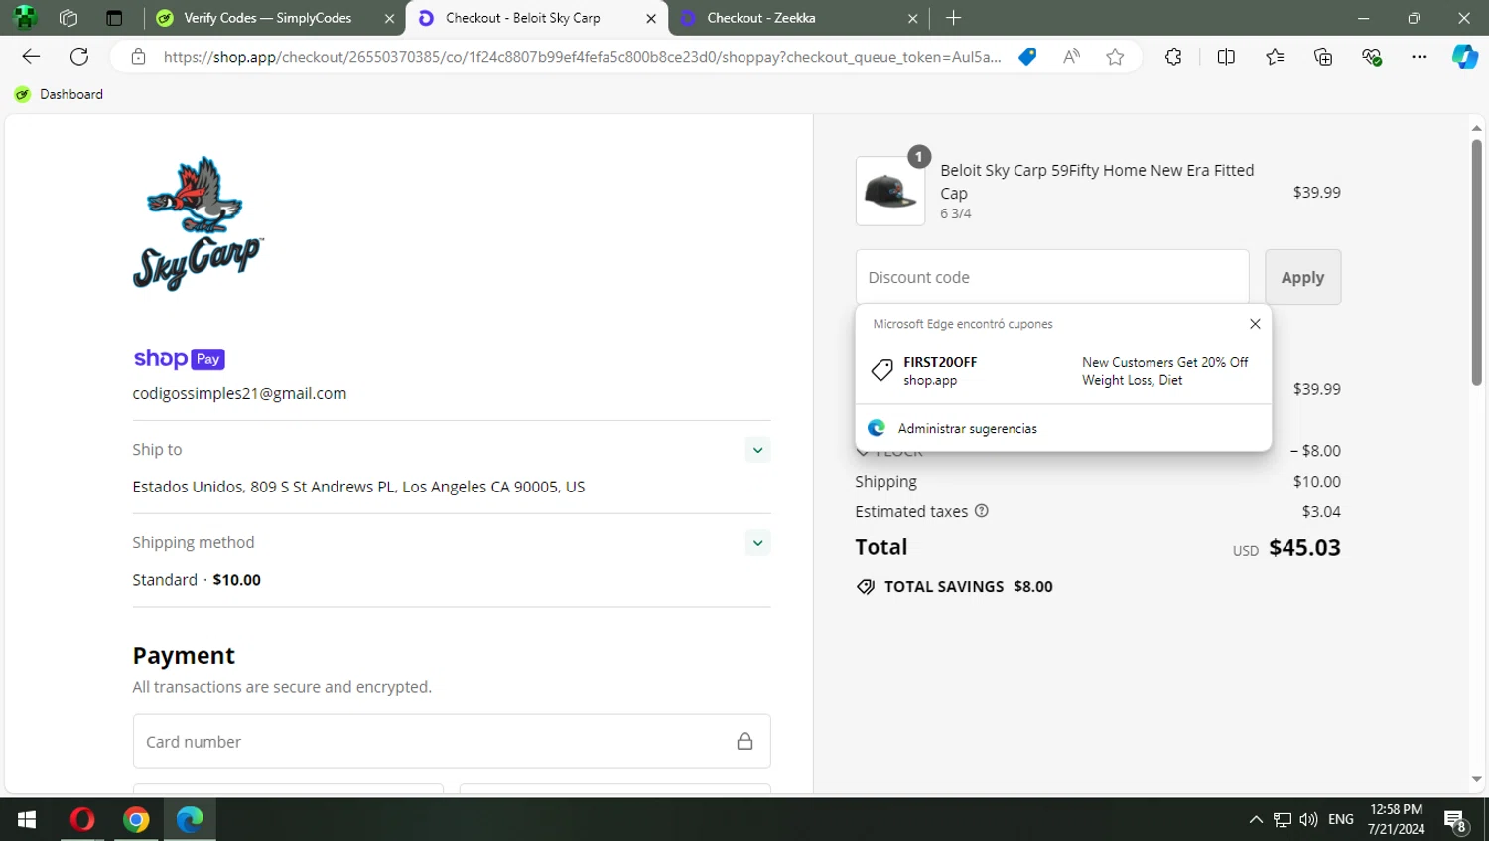1489x841 pixels.
Task: Click the estimated taxes info icon
Action: coord(982,511)
